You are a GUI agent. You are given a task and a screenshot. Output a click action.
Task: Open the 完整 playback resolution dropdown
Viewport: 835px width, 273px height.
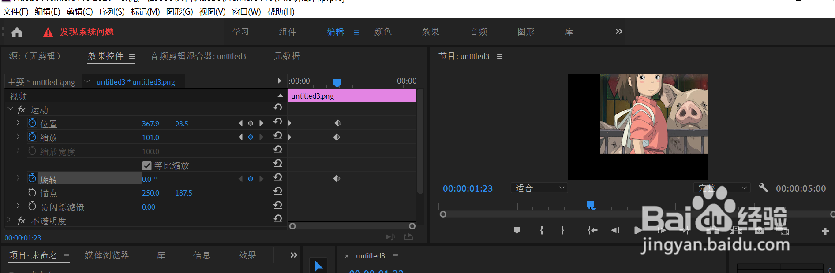point(722,188)
